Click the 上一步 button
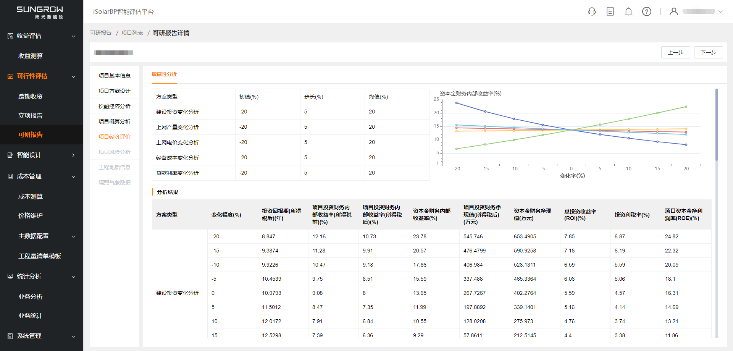This screenshot has width=733, height=351. pos(675,52)
